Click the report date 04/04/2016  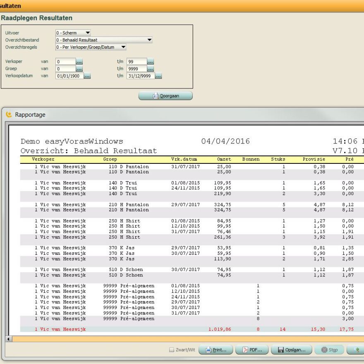click(x=225, y=141)
